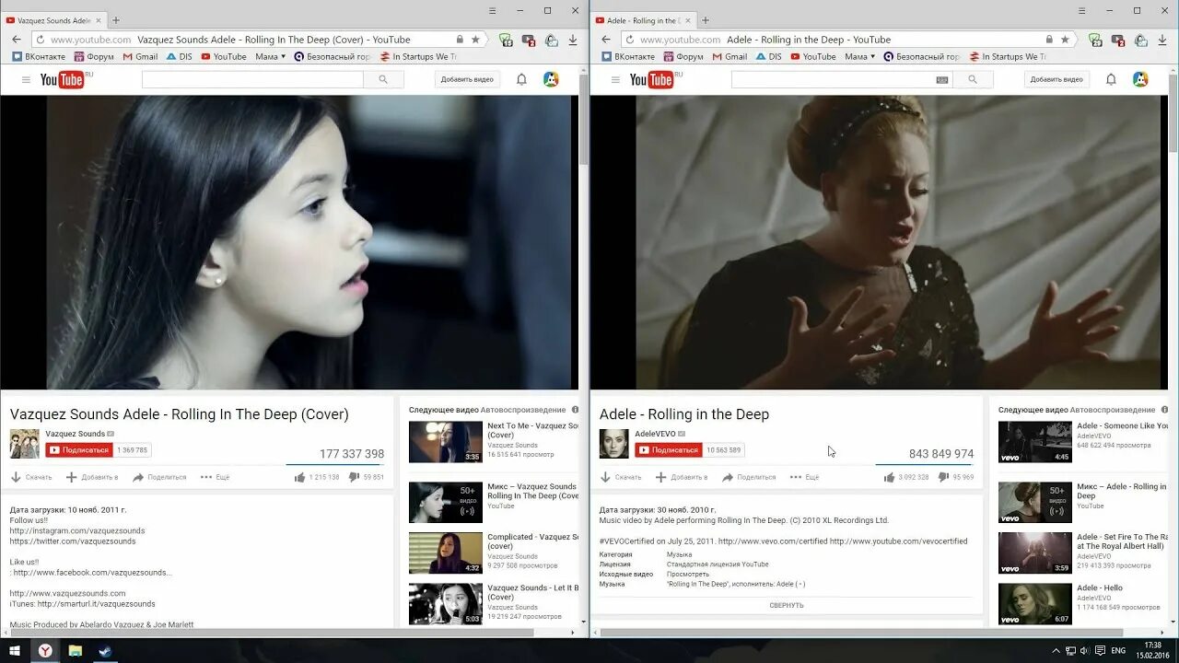Click Добавить видео button in right window

1056,80
